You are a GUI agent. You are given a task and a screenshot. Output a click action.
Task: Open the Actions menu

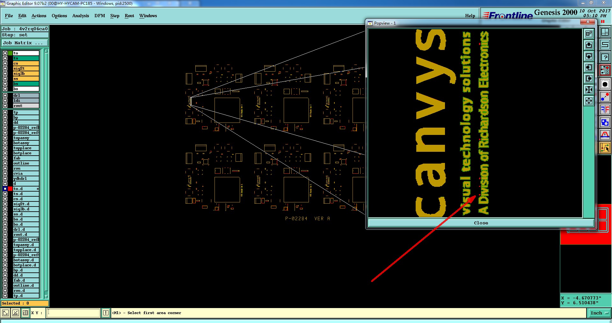(x=39, y=16)
